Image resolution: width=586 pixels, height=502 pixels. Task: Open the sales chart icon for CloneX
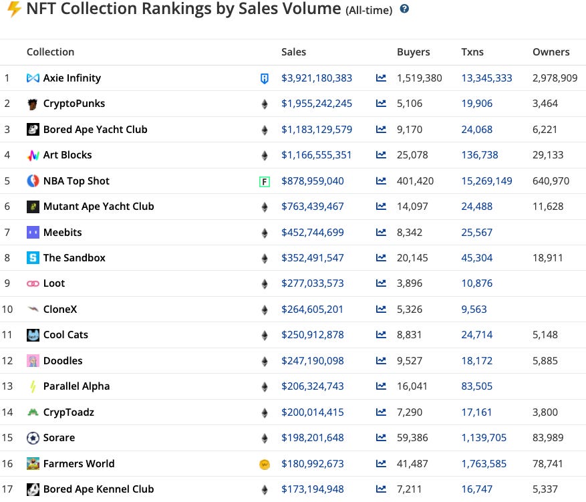point(381,309)
